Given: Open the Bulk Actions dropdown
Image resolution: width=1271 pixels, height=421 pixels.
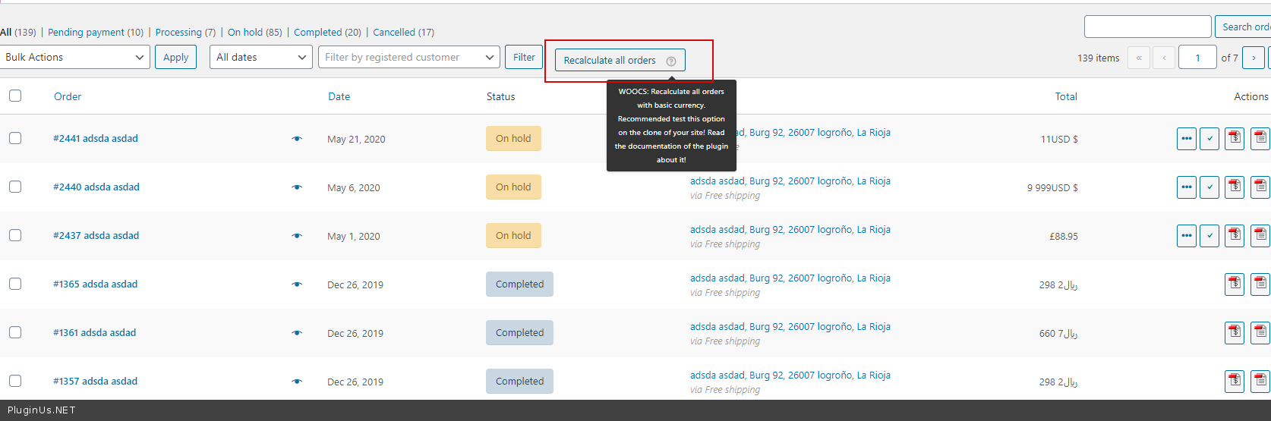Looking at the screenshot, I should point(74,58).
